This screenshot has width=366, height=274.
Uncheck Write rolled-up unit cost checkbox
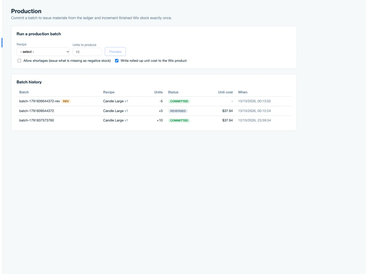(x=117, y=61)
